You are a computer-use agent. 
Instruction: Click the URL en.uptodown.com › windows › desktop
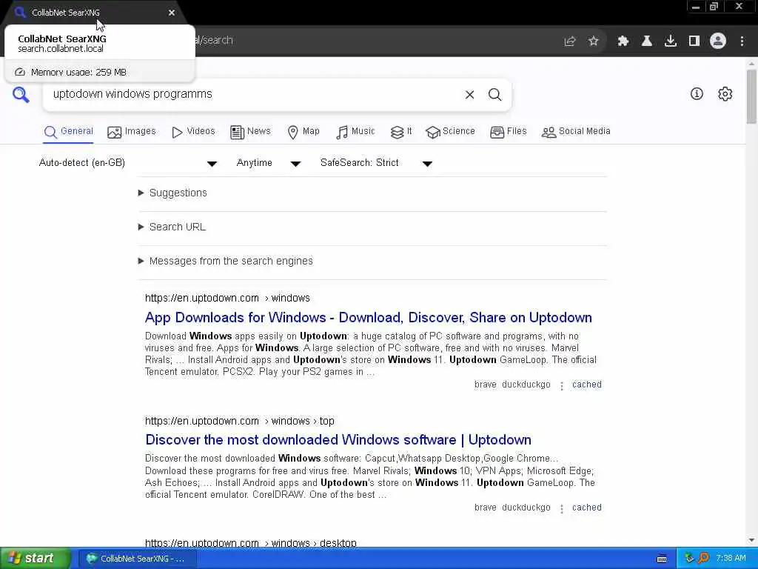251,543
